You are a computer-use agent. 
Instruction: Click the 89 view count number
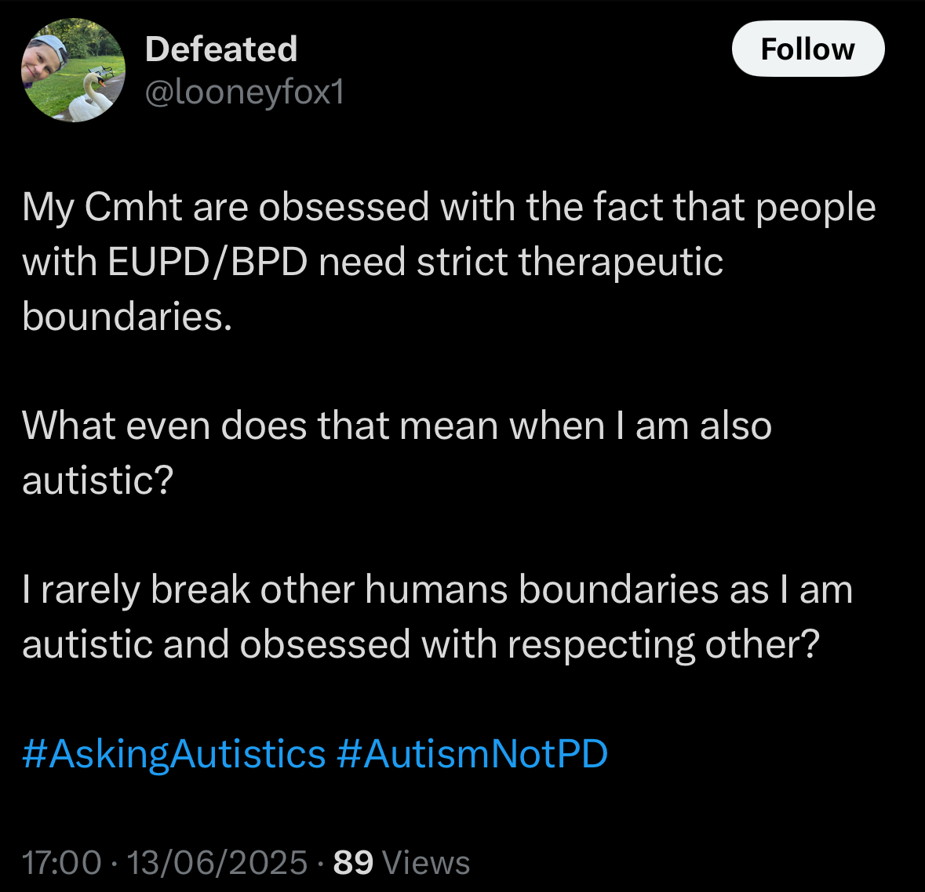pyautogui.click(x=353, y=862)
